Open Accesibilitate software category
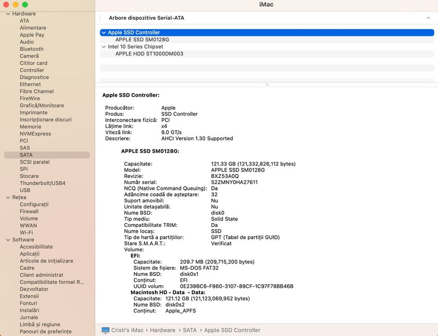This screenshot has width=438, height=336. (36, 247)
